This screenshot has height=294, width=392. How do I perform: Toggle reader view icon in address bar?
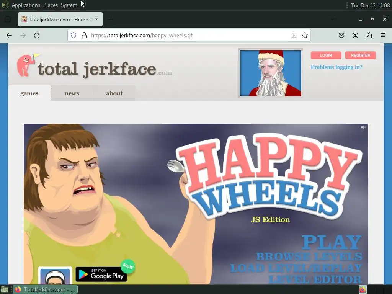pos(294,35)
